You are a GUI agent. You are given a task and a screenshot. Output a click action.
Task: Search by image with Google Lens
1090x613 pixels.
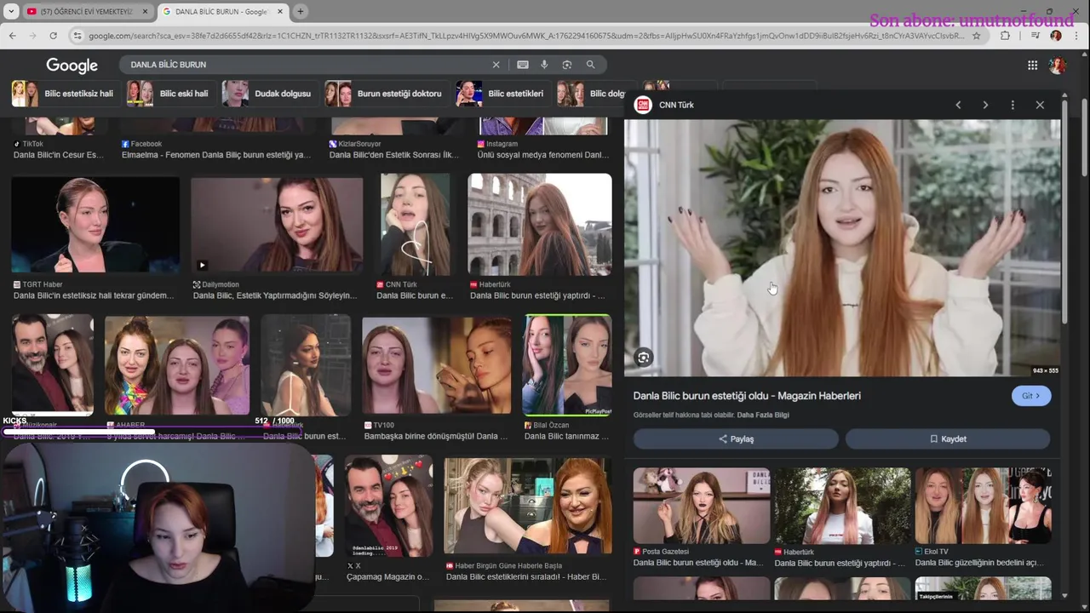tap(567, 65)
